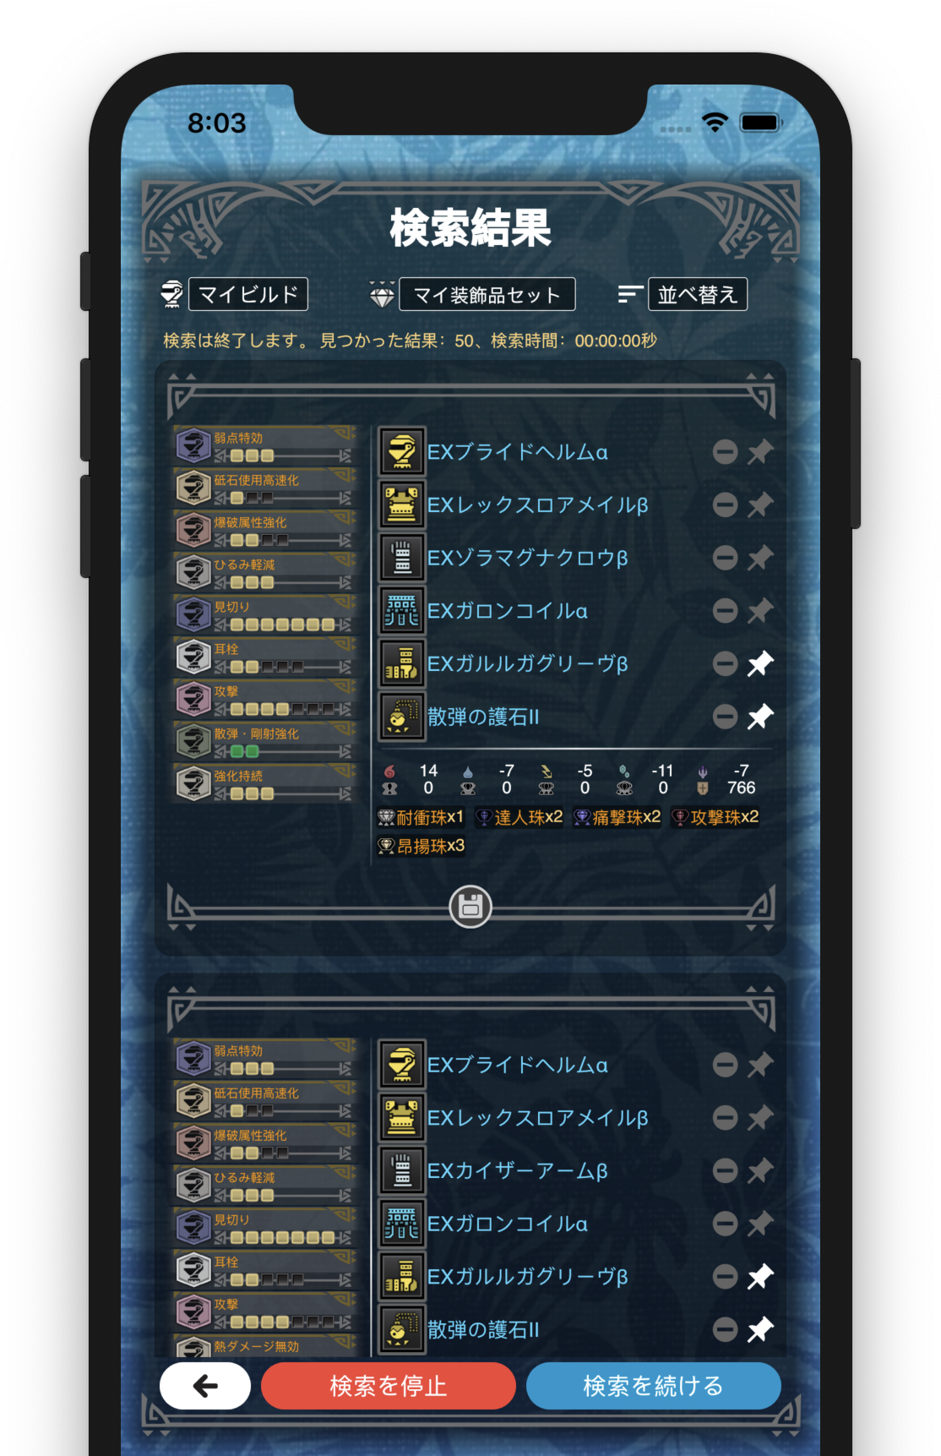Tap the leg armor icon beside first EXガルルガグリーヴβ
This screenshot has height=1456, width=941.
pyautogui.click(x=402, y=663)
